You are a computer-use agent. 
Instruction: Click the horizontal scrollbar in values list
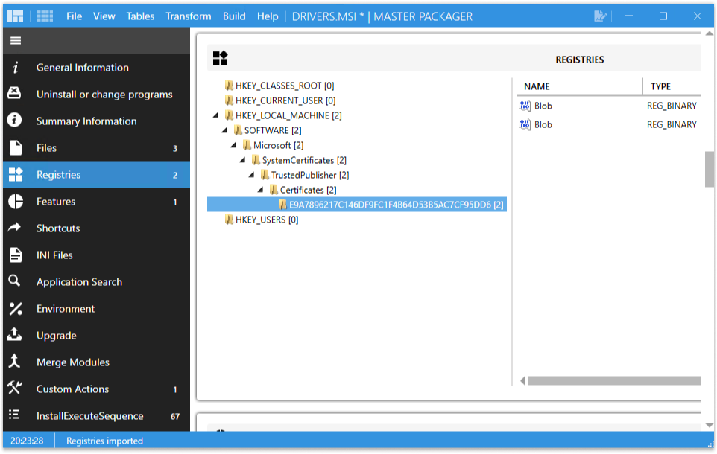[x=614, y=380]
